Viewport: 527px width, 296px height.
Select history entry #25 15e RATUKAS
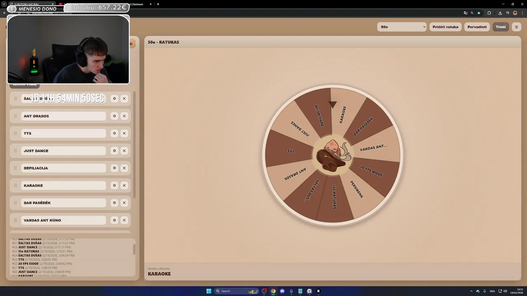(42, 251)
